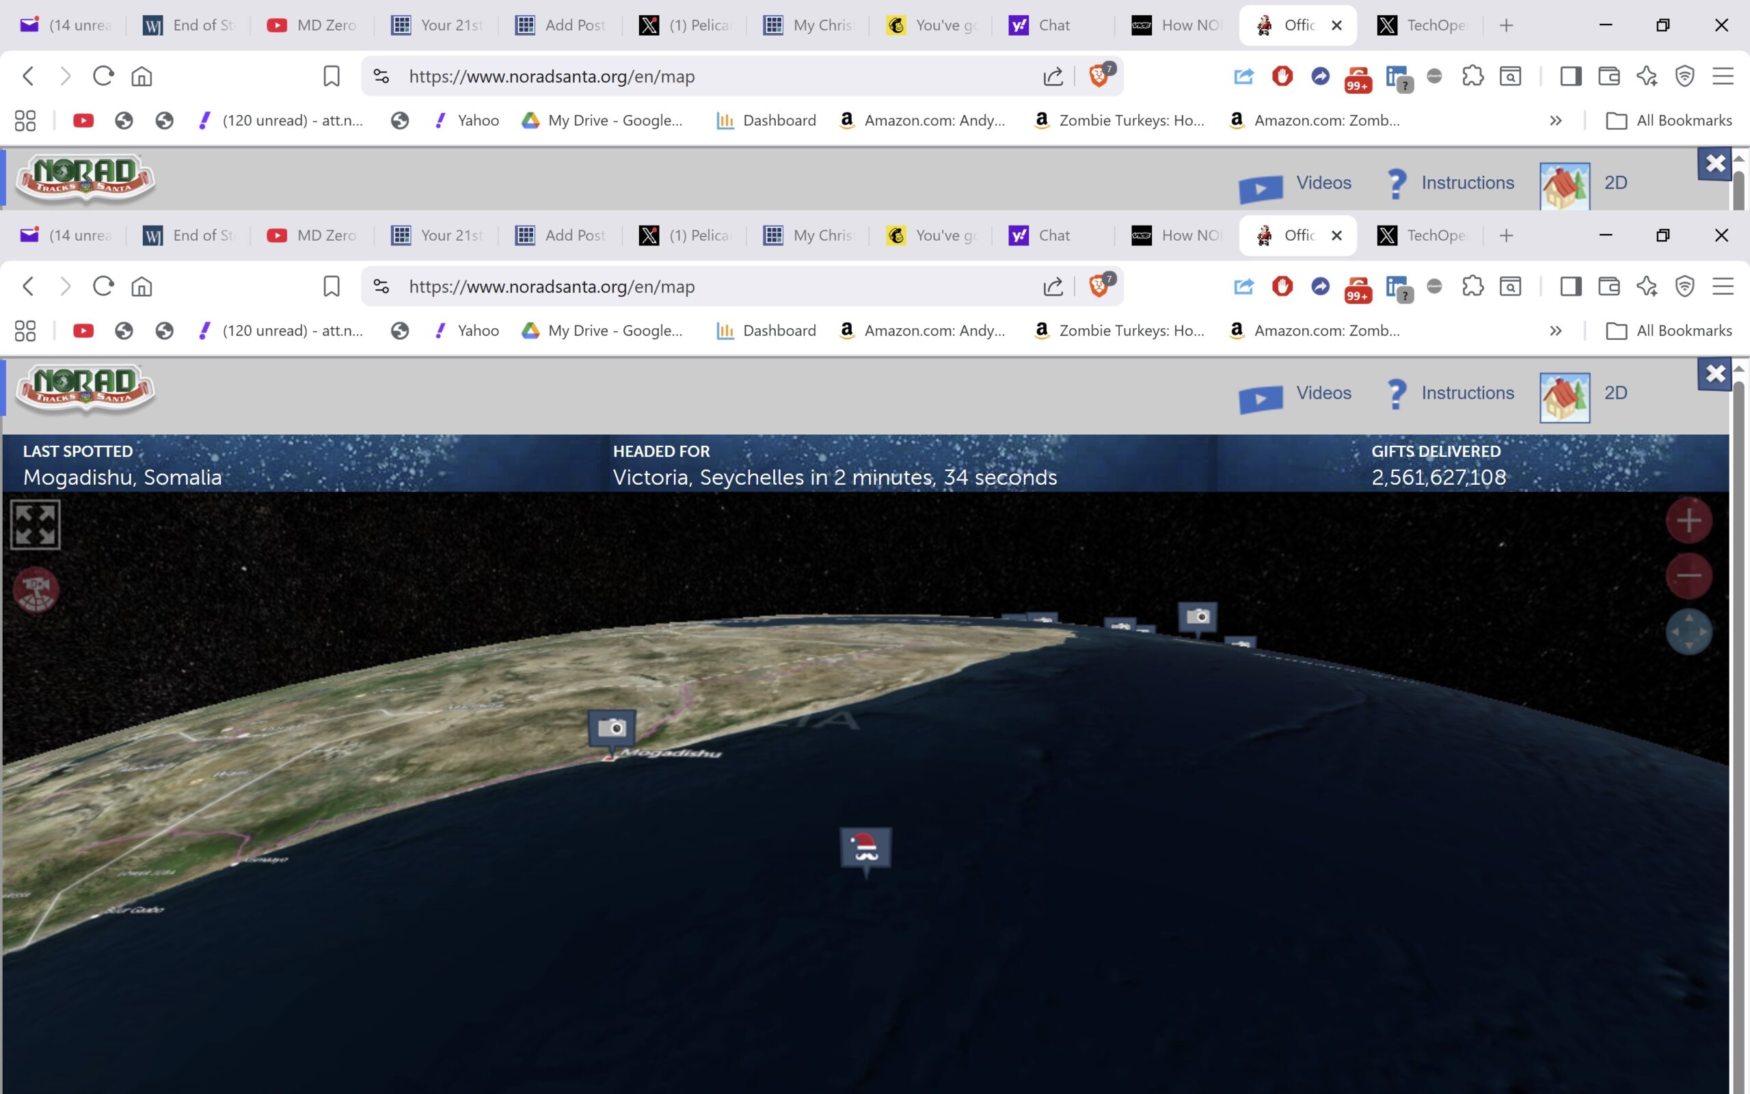This screenshot has height=1094, width=1750.
Task: Open the camera marker at Mogadishu
Action: click(x=612, y=728)
